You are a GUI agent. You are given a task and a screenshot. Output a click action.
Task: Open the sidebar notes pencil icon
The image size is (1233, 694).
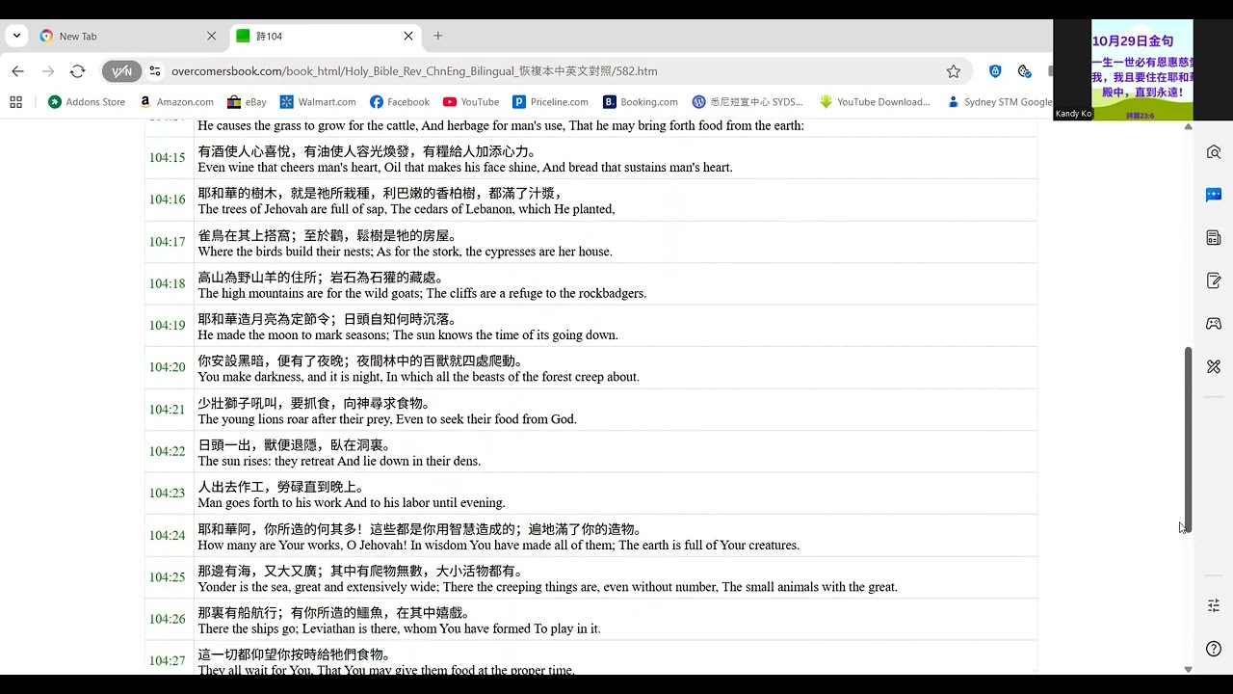click(1214, 280)
